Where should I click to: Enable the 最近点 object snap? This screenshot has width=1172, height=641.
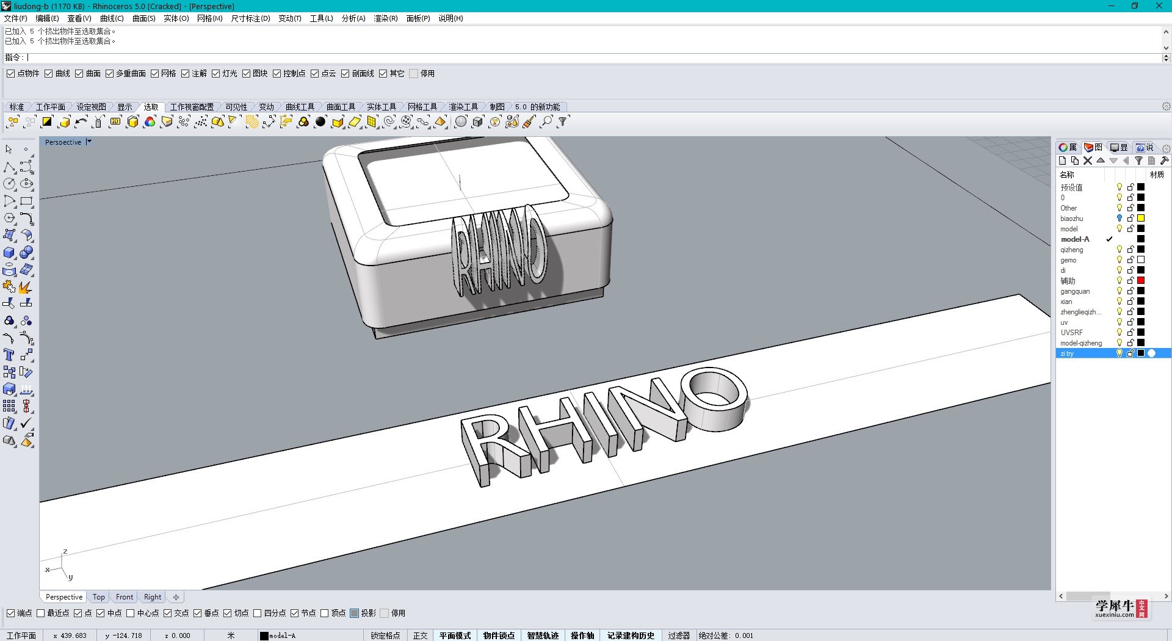pyautogui.click(x=41, y=613)
